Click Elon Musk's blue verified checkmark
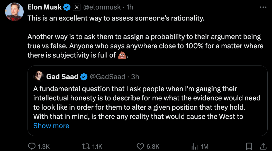 [x=67, y=7]
